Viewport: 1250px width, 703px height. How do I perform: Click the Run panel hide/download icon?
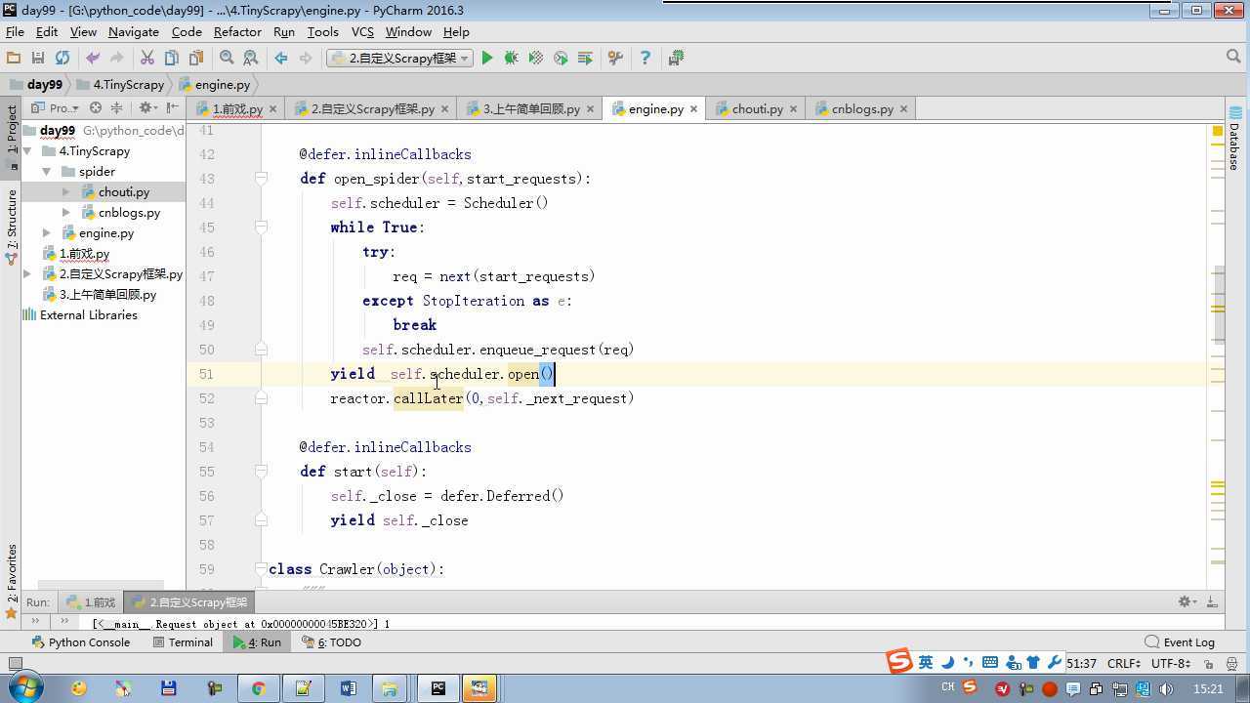click(1212, 602)
